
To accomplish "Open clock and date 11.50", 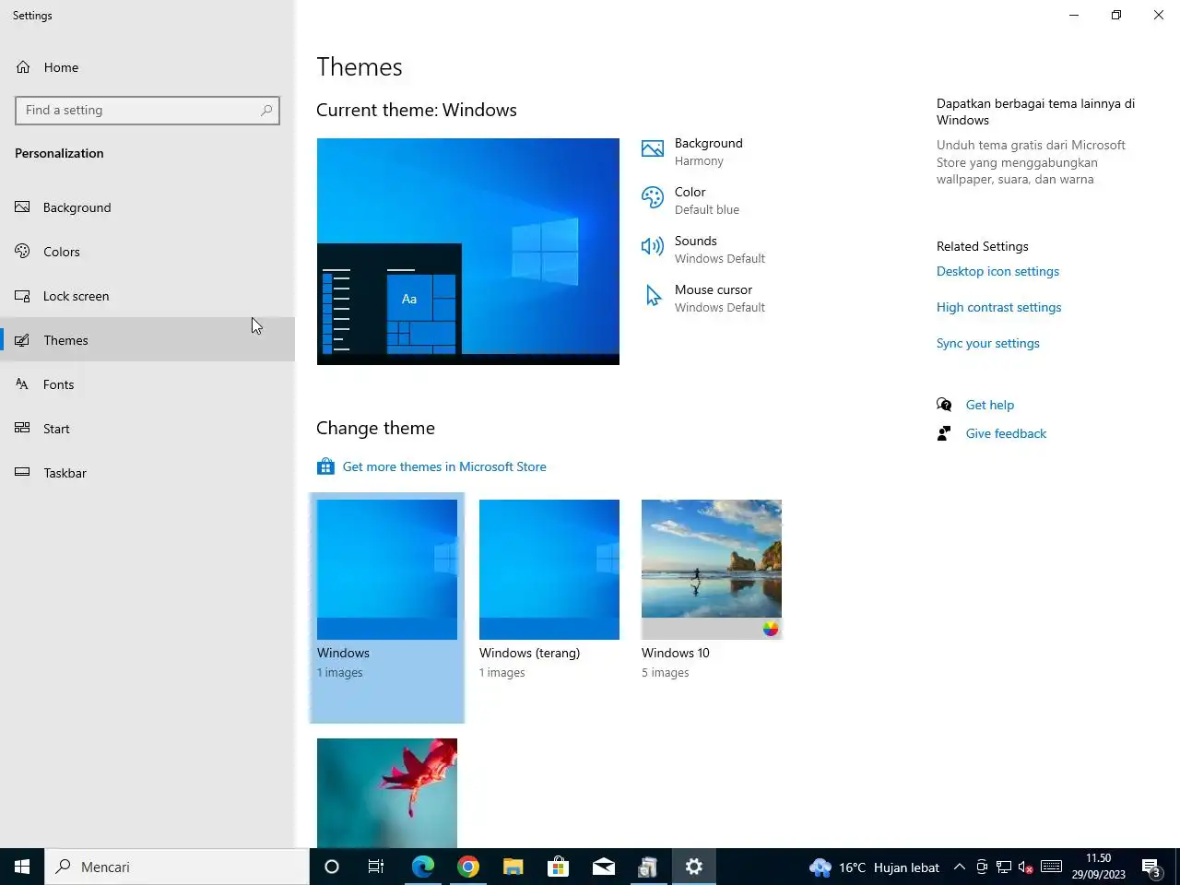I will [1098, 867].
